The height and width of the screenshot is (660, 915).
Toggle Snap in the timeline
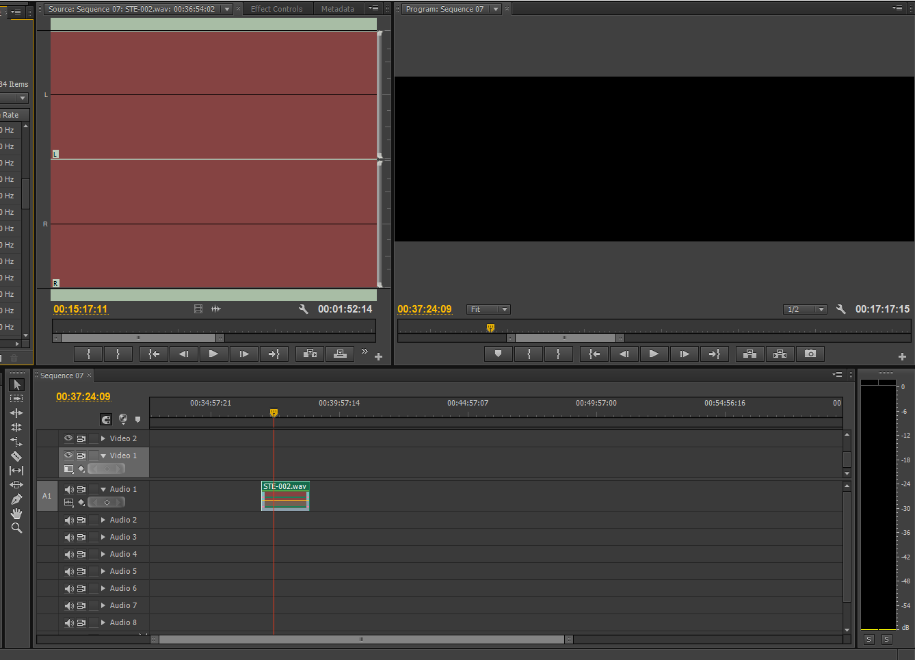(106, 419)
